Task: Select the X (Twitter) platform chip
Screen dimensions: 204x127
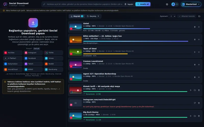Action: click(13, 58)
